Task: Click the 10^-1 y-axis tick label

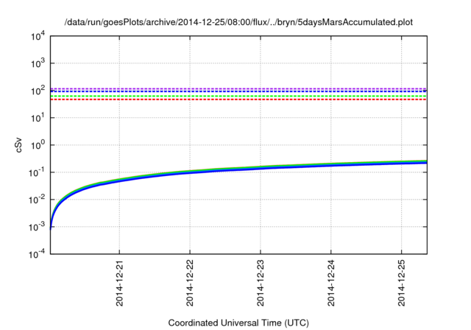Action: pos(37,172)
